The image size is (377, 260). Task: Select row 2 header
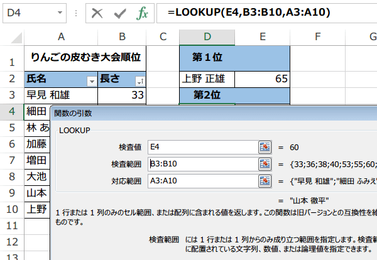click(12, 79)
